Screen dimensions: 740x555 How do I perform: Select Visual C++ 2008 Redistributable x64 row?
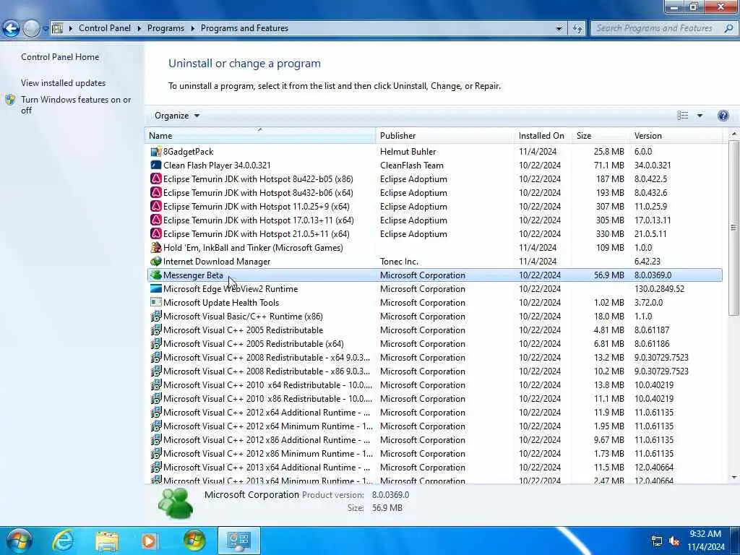[434, 357]
